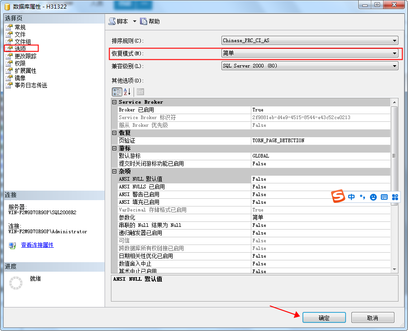The height and width of the screenshot is (331, 408).
Task: Open Sogou toolbox grid icon
Action: pos(395,197)
